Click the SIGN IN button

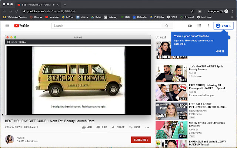[223, 26]
